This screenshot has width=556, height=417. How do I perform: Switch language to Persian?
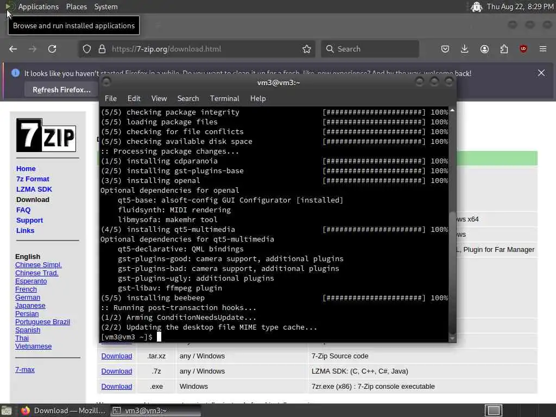(x=27, y=314)
